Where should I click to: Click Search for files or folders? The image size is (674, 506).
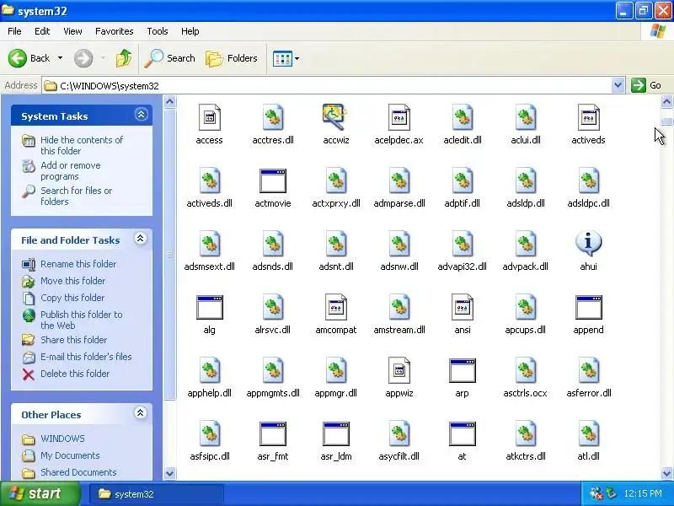[77, 196]
